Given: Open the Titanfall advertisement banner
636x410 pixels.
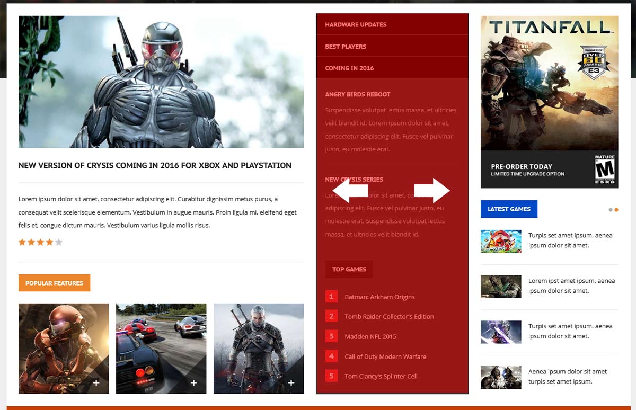Looking at the screenshot, I should click(550, 102).
